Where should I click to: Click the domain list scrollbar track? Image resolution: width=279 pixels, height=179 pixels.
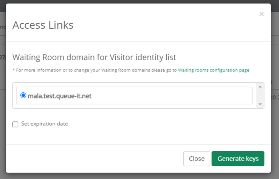(x=260, y=95)
